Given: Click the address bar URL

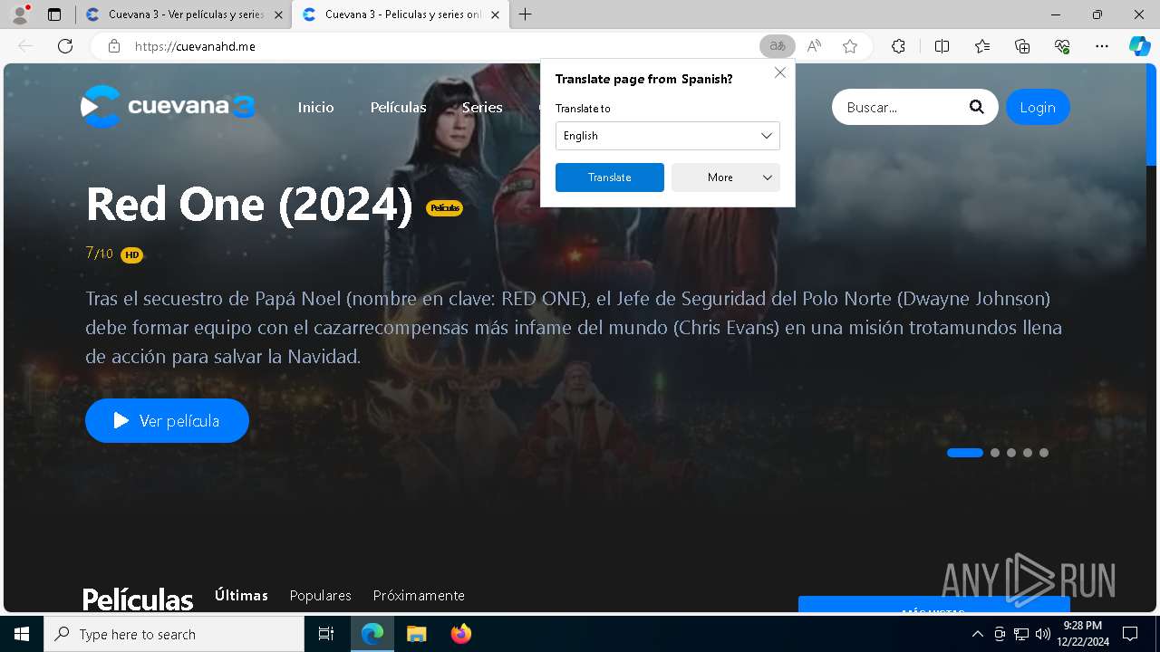Looking at the screenshot, I should tap(195, 46).
